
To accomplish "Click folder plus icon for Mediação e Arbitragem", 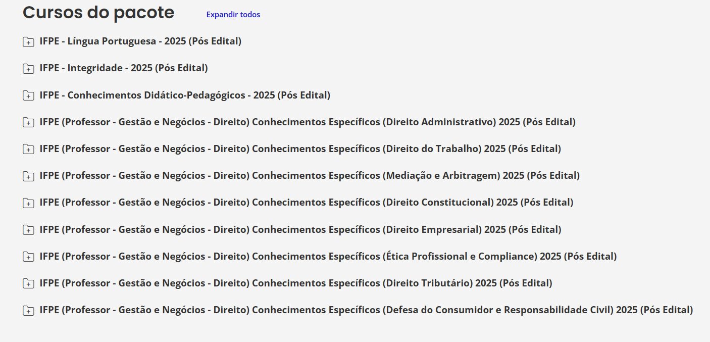I will coord(28,176).
